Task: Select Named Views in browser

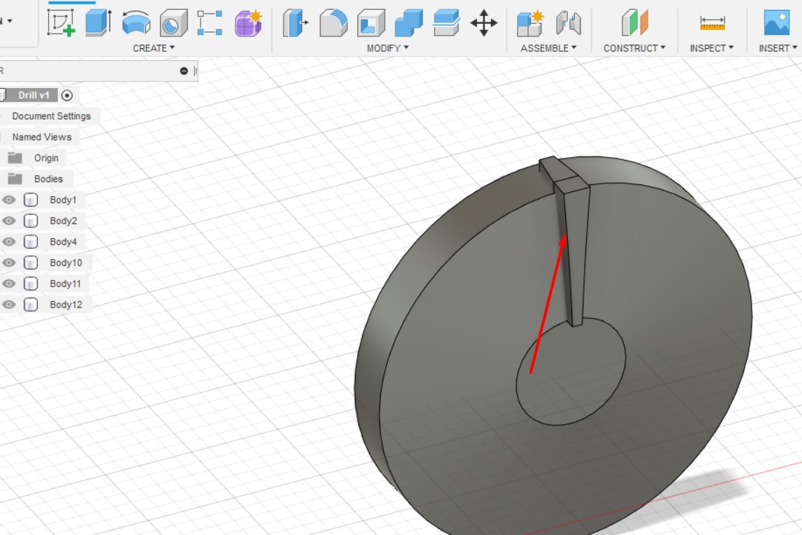Action: point(42,137)
